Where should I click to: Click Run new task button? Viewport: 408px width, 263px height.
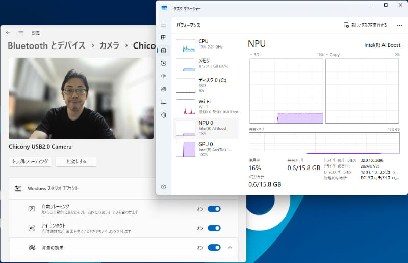[365, 25]
